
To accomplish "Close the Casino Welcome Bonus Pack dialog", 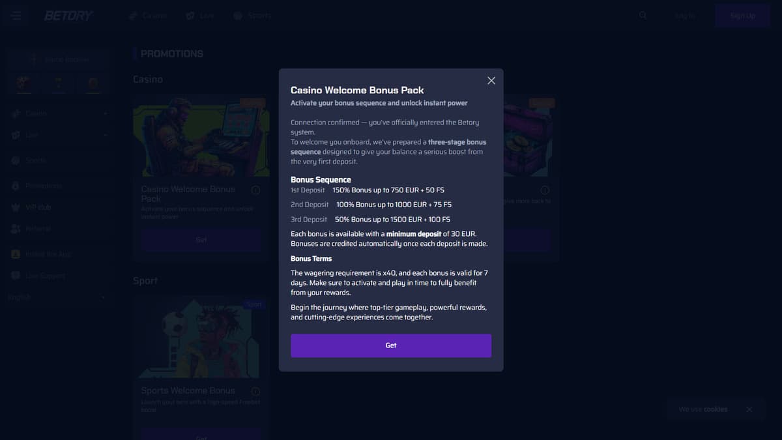I will tap(491, 80).
